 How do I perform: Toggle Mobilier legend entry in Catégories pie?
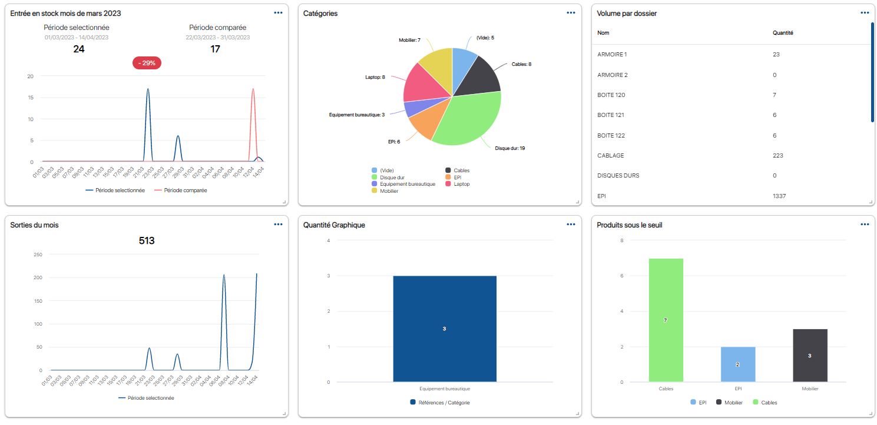[x=385, y=191]
